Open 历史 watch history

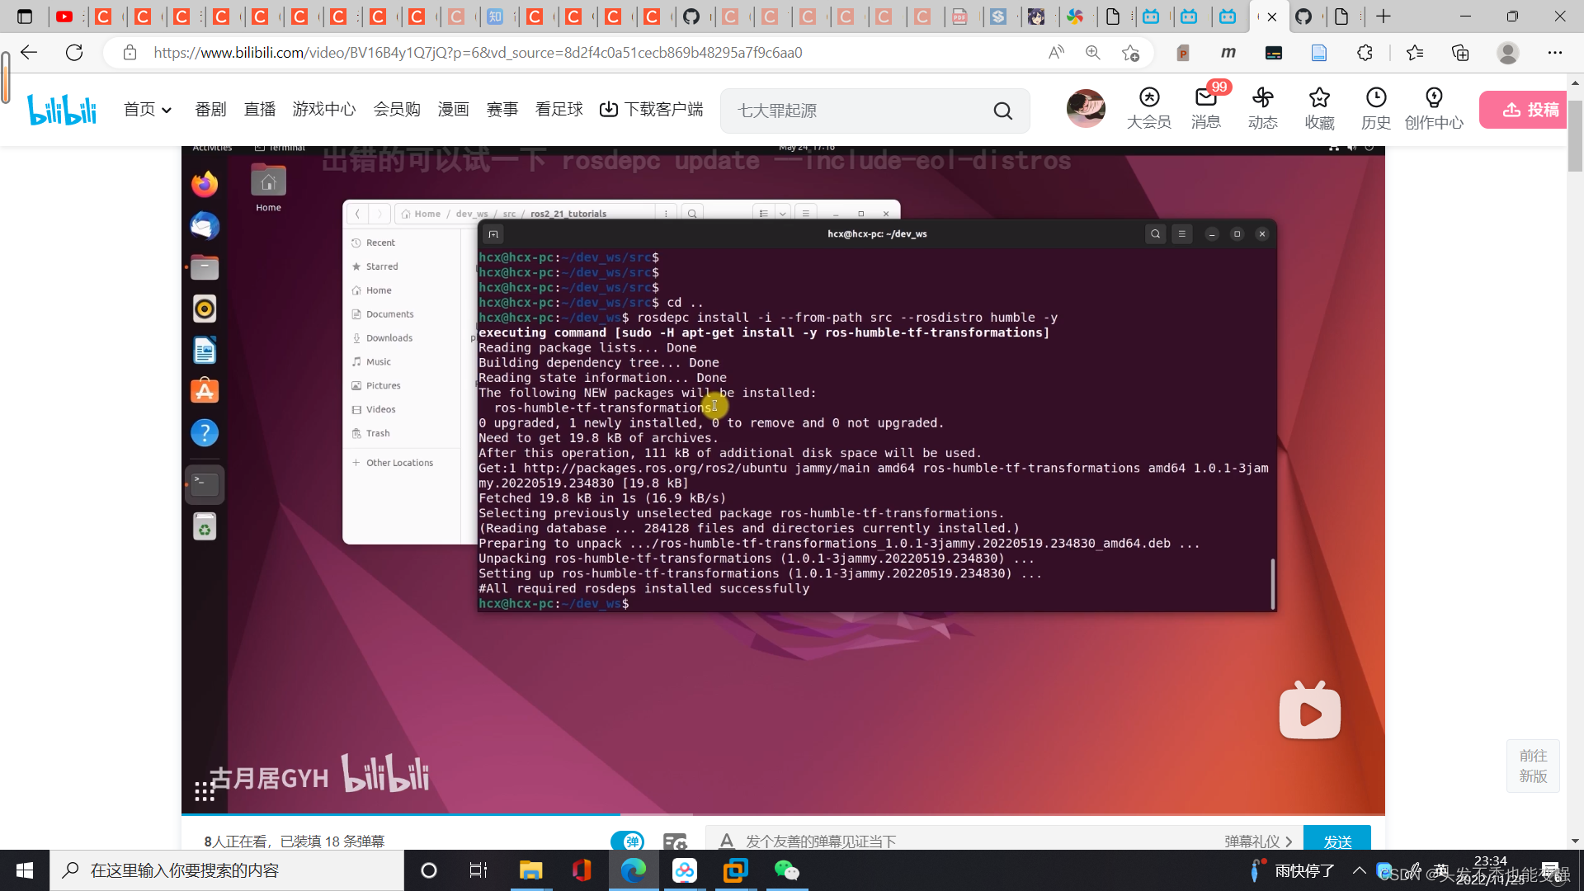pos(1376,109)
